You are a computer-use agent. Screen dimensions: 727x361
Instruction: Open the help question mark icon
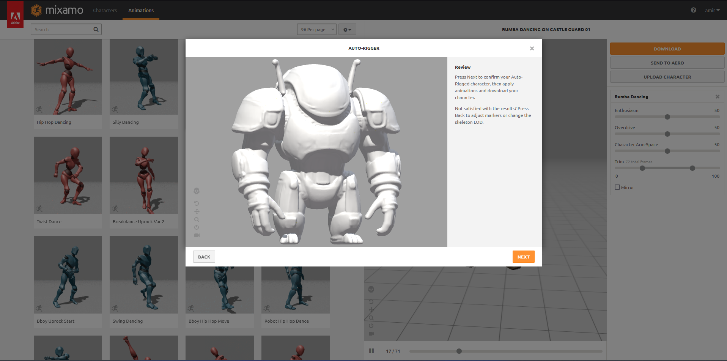[x=693, y=10]
